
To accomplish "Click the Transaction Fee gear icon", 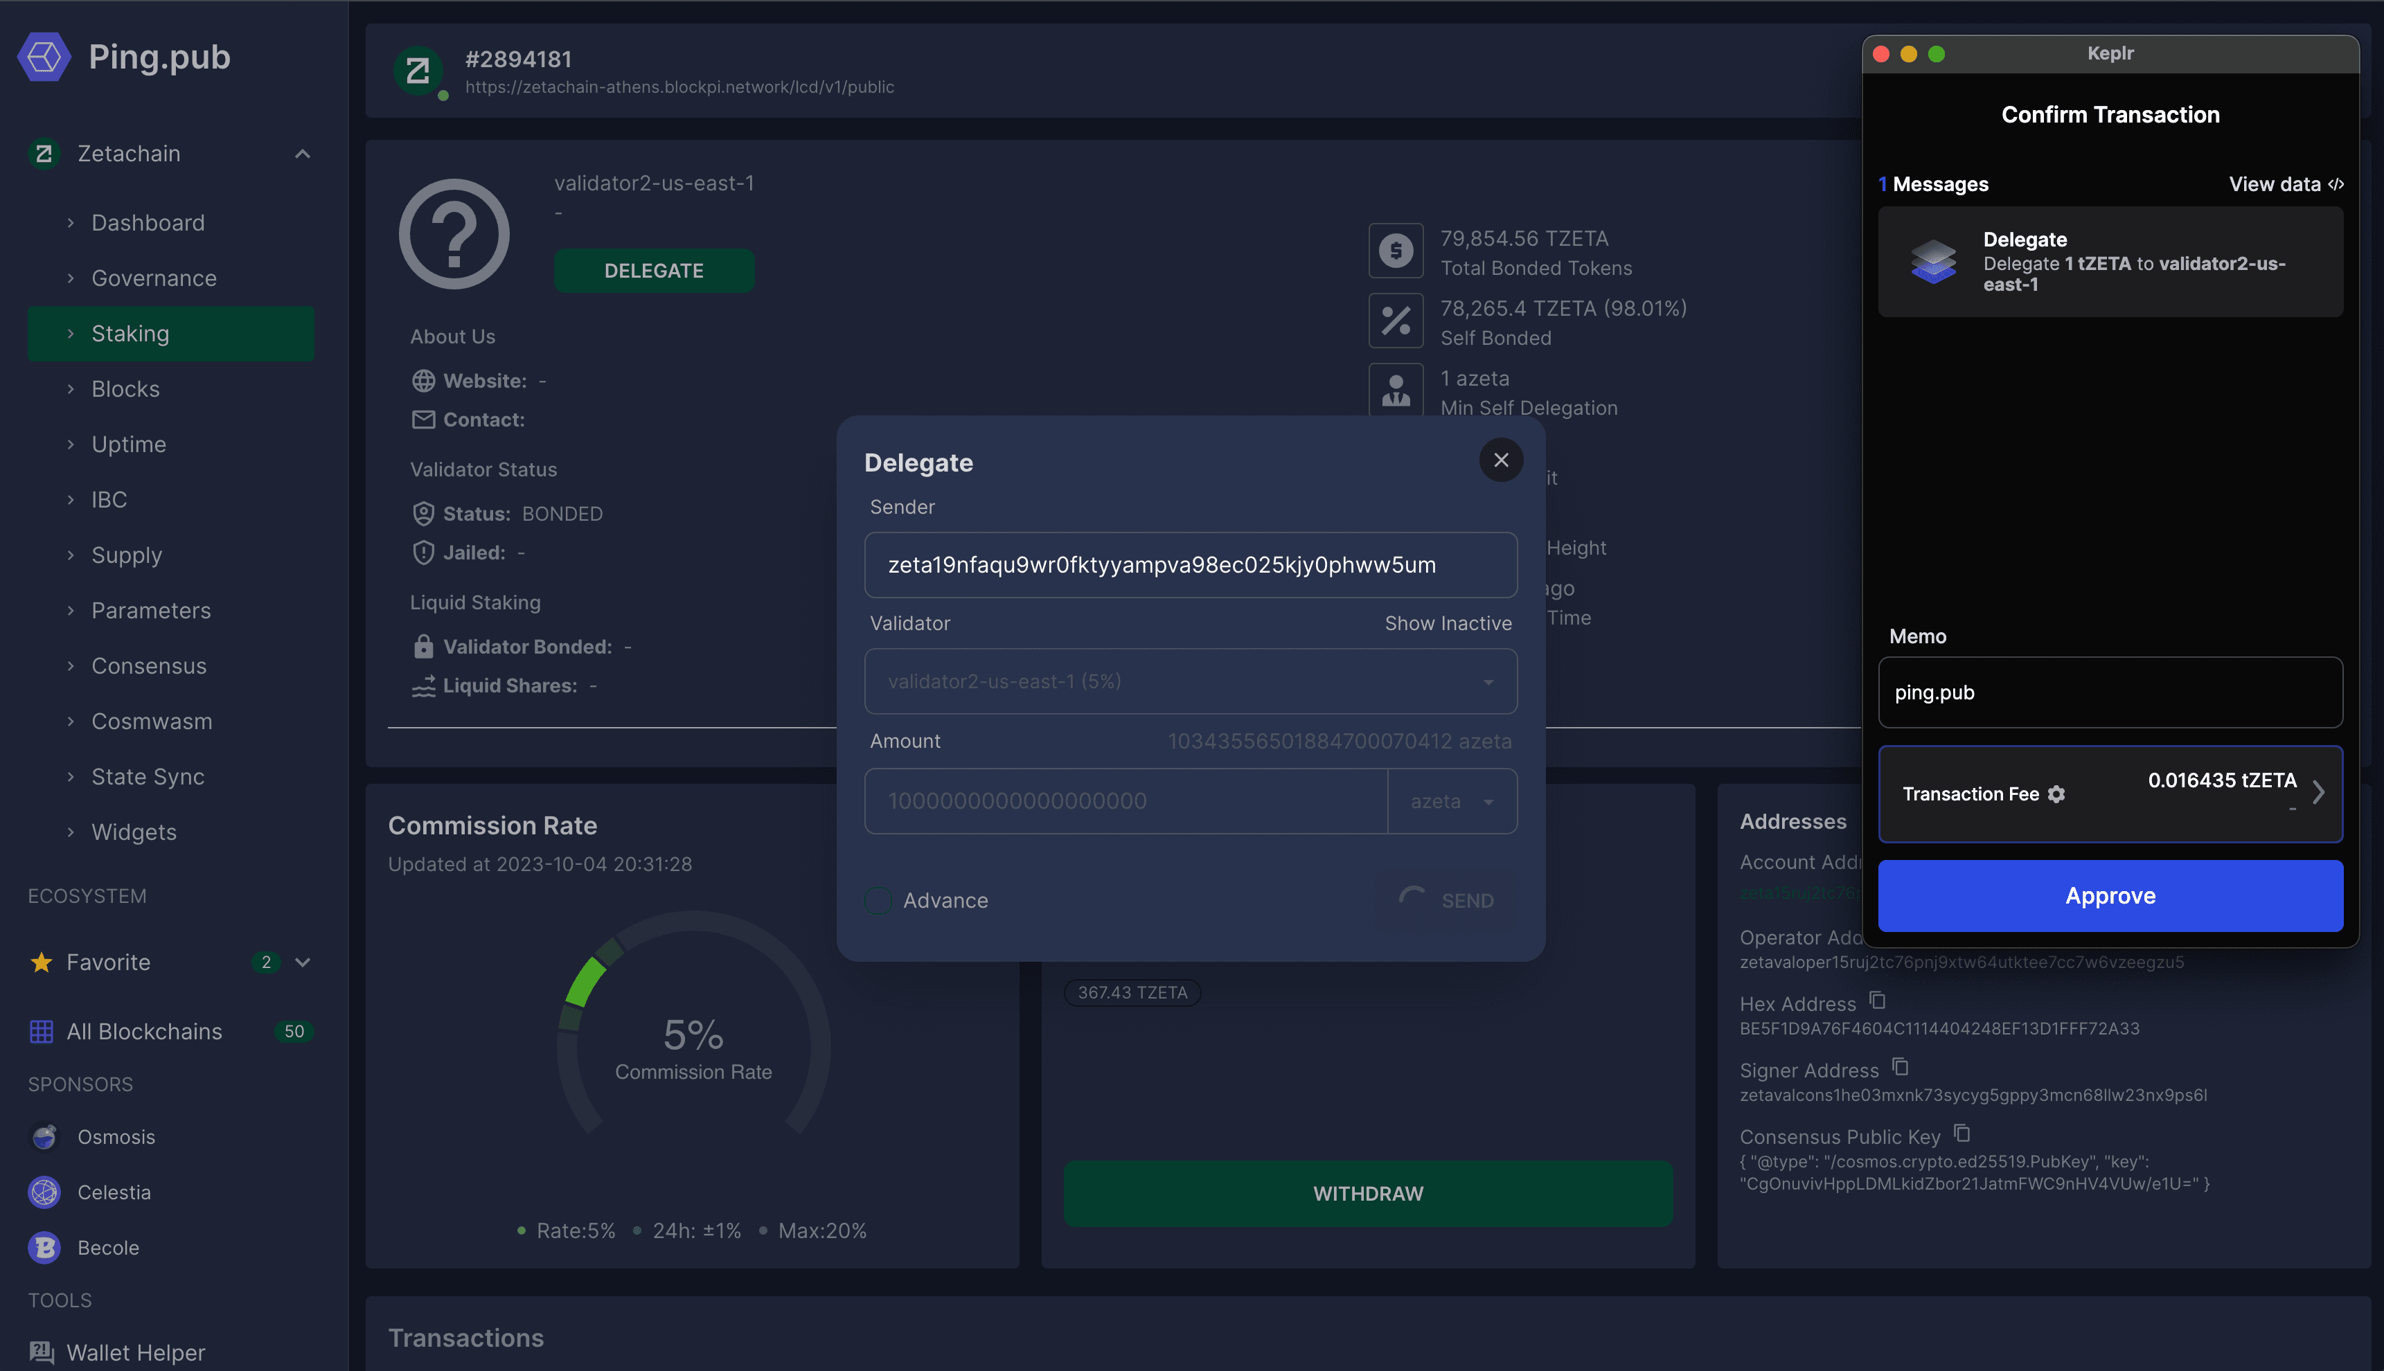I will point(2056,794).
